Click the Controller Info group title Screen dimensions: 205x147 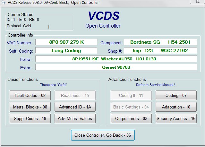[x=20, y=35]
